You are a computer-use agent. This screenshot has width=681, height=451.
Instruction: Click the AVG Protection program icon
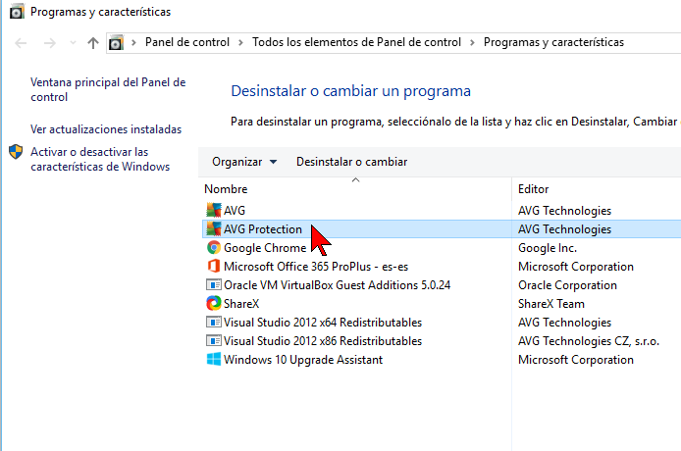click(213, 229)
